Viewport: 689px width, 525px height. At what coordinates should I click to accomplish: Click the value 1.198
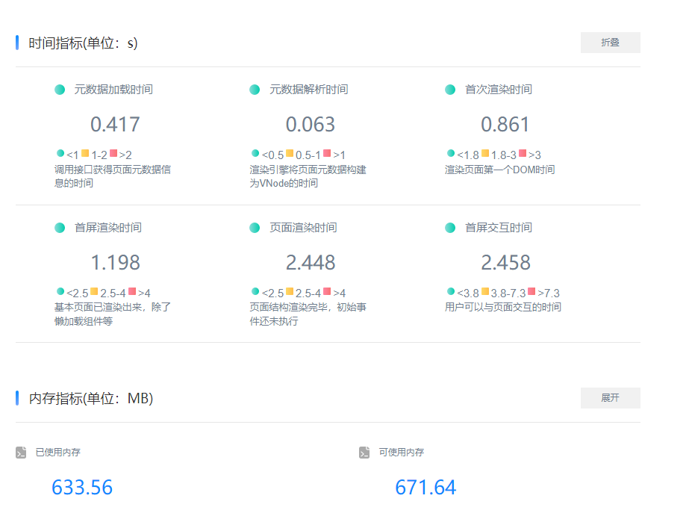(115, 263)
